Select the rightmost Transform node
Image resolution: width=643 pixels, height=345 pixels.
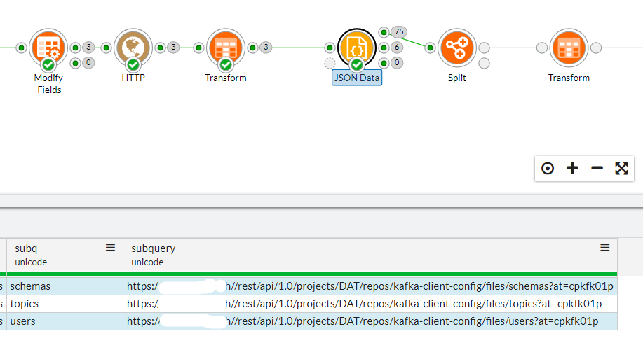point(569,48)
